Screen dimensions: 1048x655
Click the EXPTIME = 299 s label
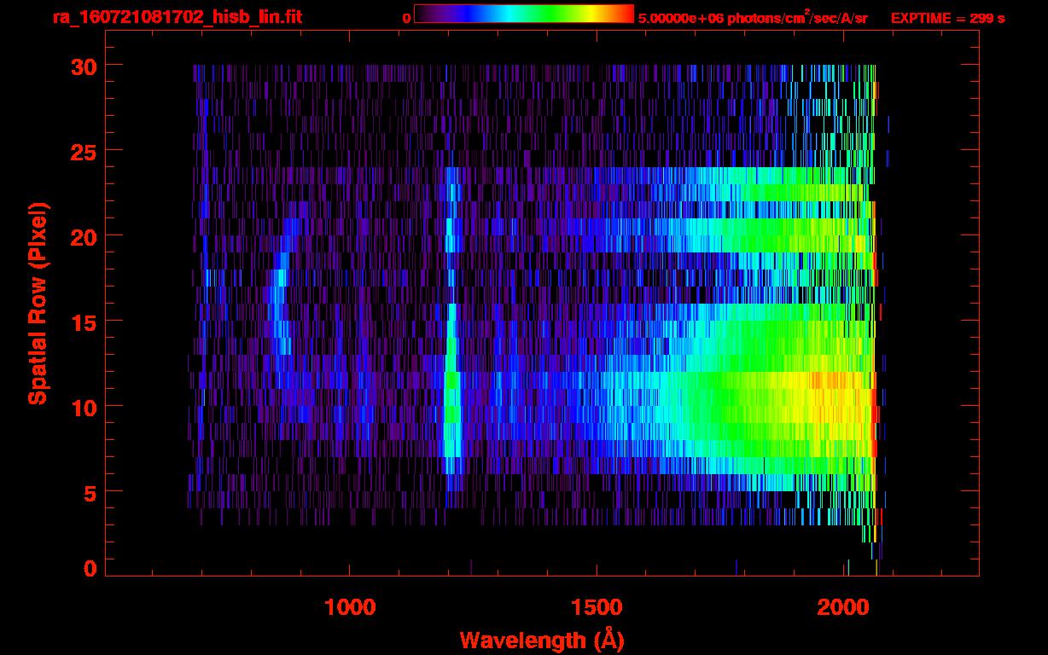click(x=947, y=18)
